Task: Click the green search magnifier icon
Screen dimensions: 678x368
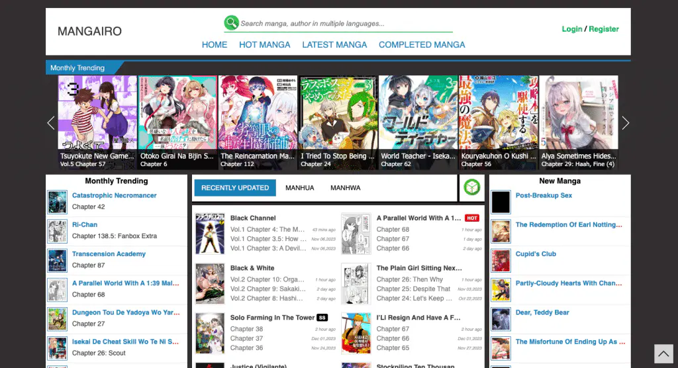Action: click(231, 23)
